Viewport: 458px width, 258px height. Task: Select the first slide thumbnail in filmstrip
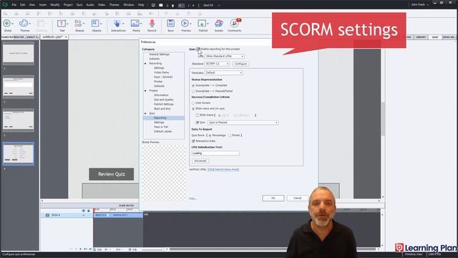click(x=19, y=54)
